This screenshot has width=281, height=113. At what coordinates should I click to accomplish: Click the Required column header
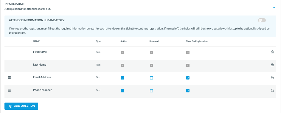coord(154,41)
